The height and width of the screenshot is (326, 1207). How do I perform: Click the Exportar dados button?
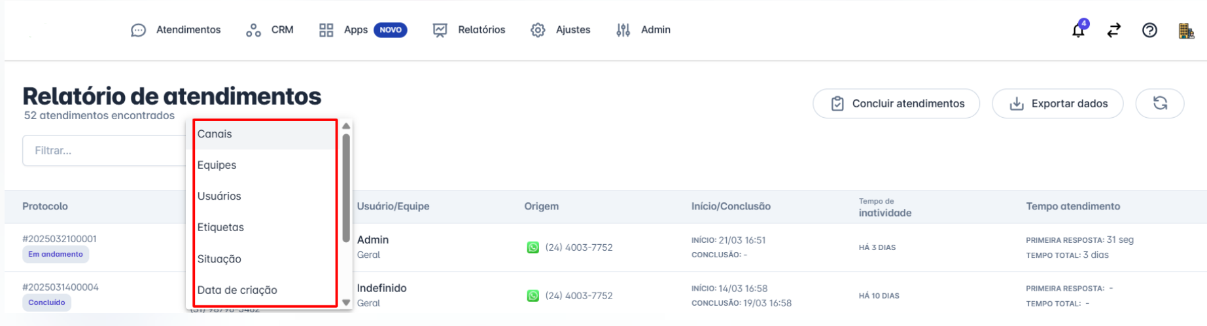1057,103
